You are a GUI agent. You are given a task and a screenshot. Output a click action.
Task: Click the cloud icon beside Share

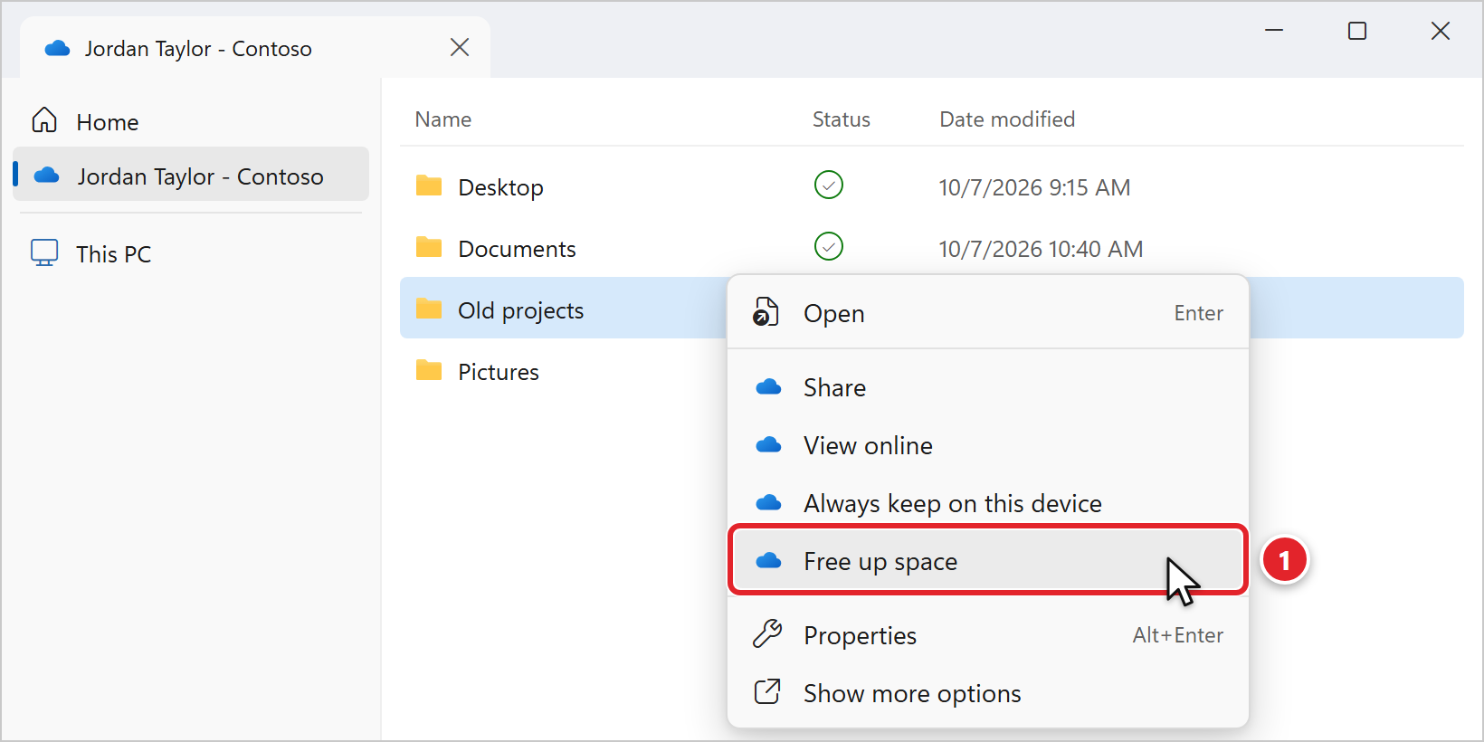(x=768, y=387)
